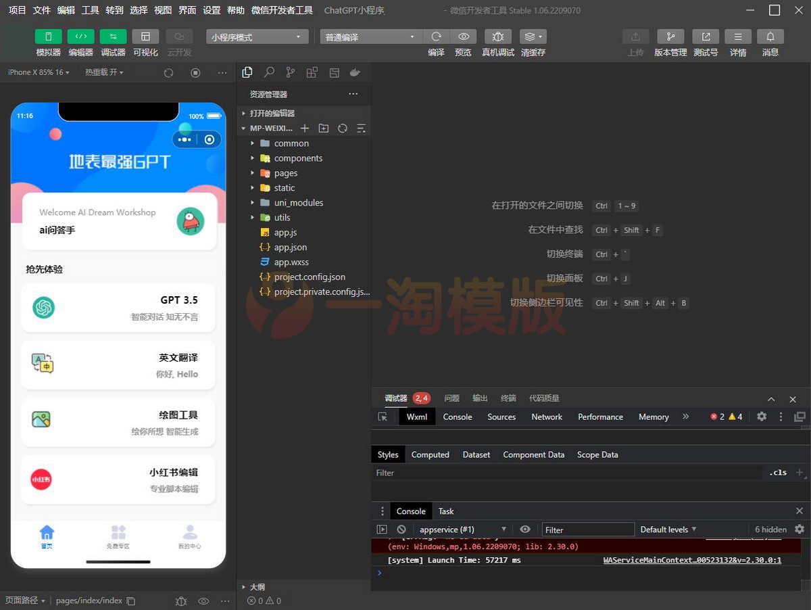Click the Collapse Folders icon
This screenshot has width=811, height=610.
coord(361,128)
